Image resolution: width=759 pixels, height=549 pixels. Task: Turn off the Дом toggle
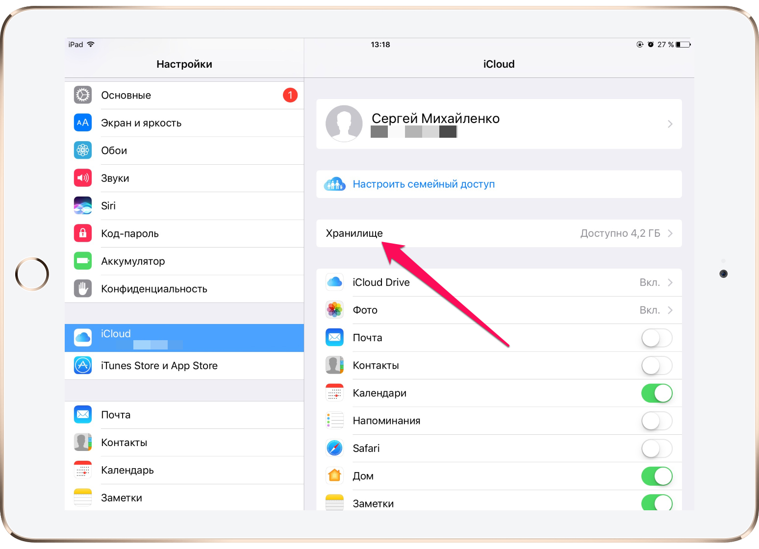[657, 476]
